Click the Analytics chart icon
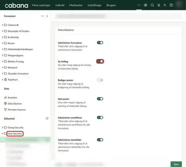Viewport: 186px width, 167px height. point(5,97)
